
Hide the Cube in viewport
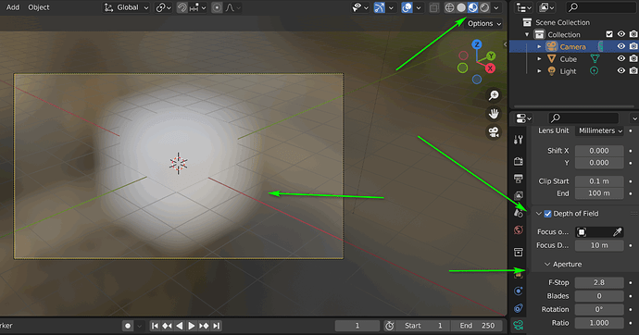[x=621, y=59]
